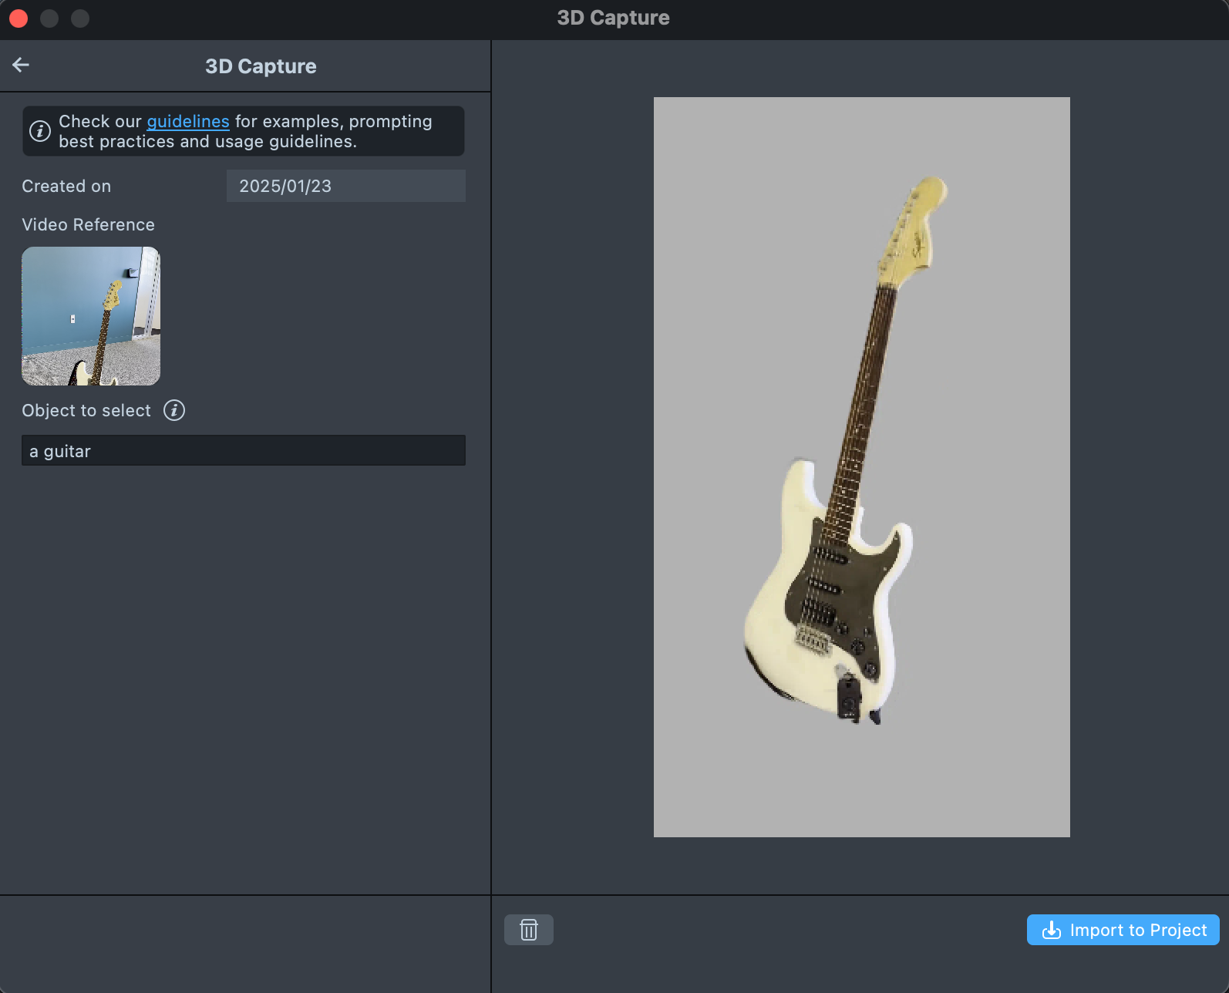Viewport: 1229px width, 993px height.
Task: Click the info icon in guidelines banner
Action: pyautogui.click(x=40, y=131)
